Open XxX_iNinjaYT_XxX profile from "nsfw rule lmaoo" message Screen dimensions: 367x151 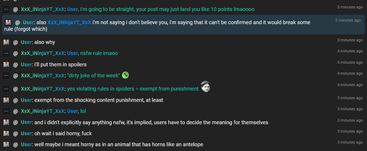42,54
